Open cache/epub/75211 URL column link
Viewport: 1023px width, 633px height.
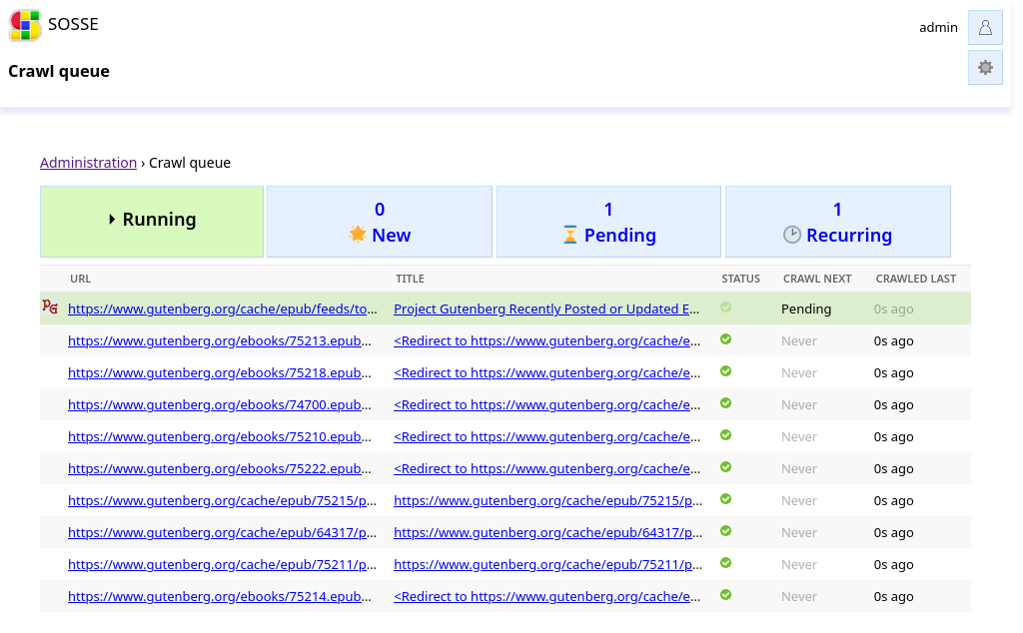pos(222,564)
